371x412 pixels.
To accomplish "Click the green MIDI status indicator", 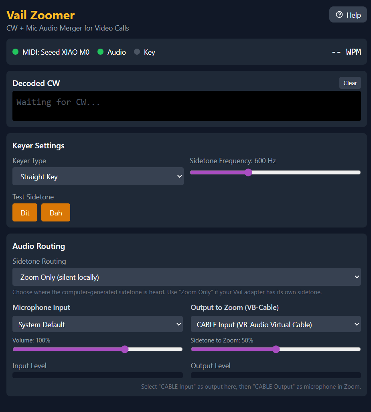I will [x=15, y=52].
